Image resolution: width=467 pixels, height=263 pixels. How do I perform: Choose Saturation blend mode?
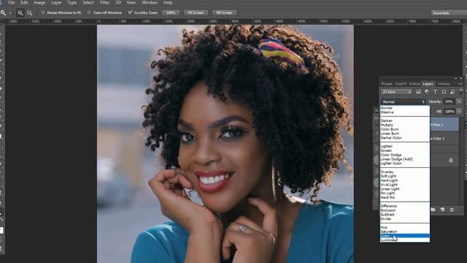(405, 232)
